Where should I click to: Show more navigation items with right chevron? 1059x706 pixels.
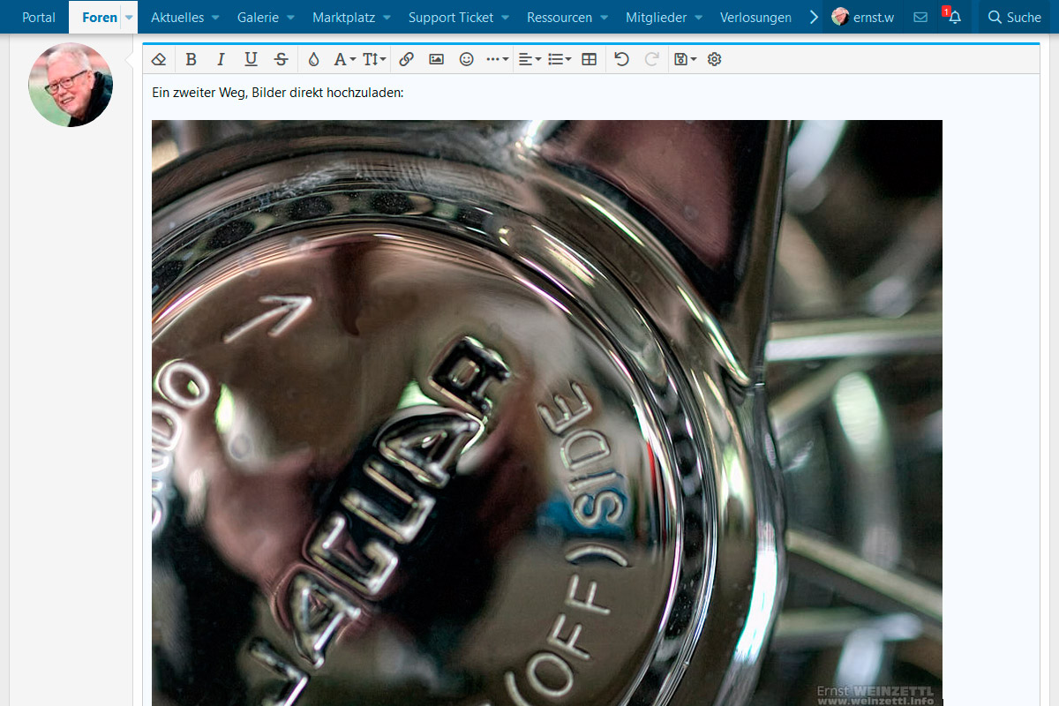pos(814,17)
